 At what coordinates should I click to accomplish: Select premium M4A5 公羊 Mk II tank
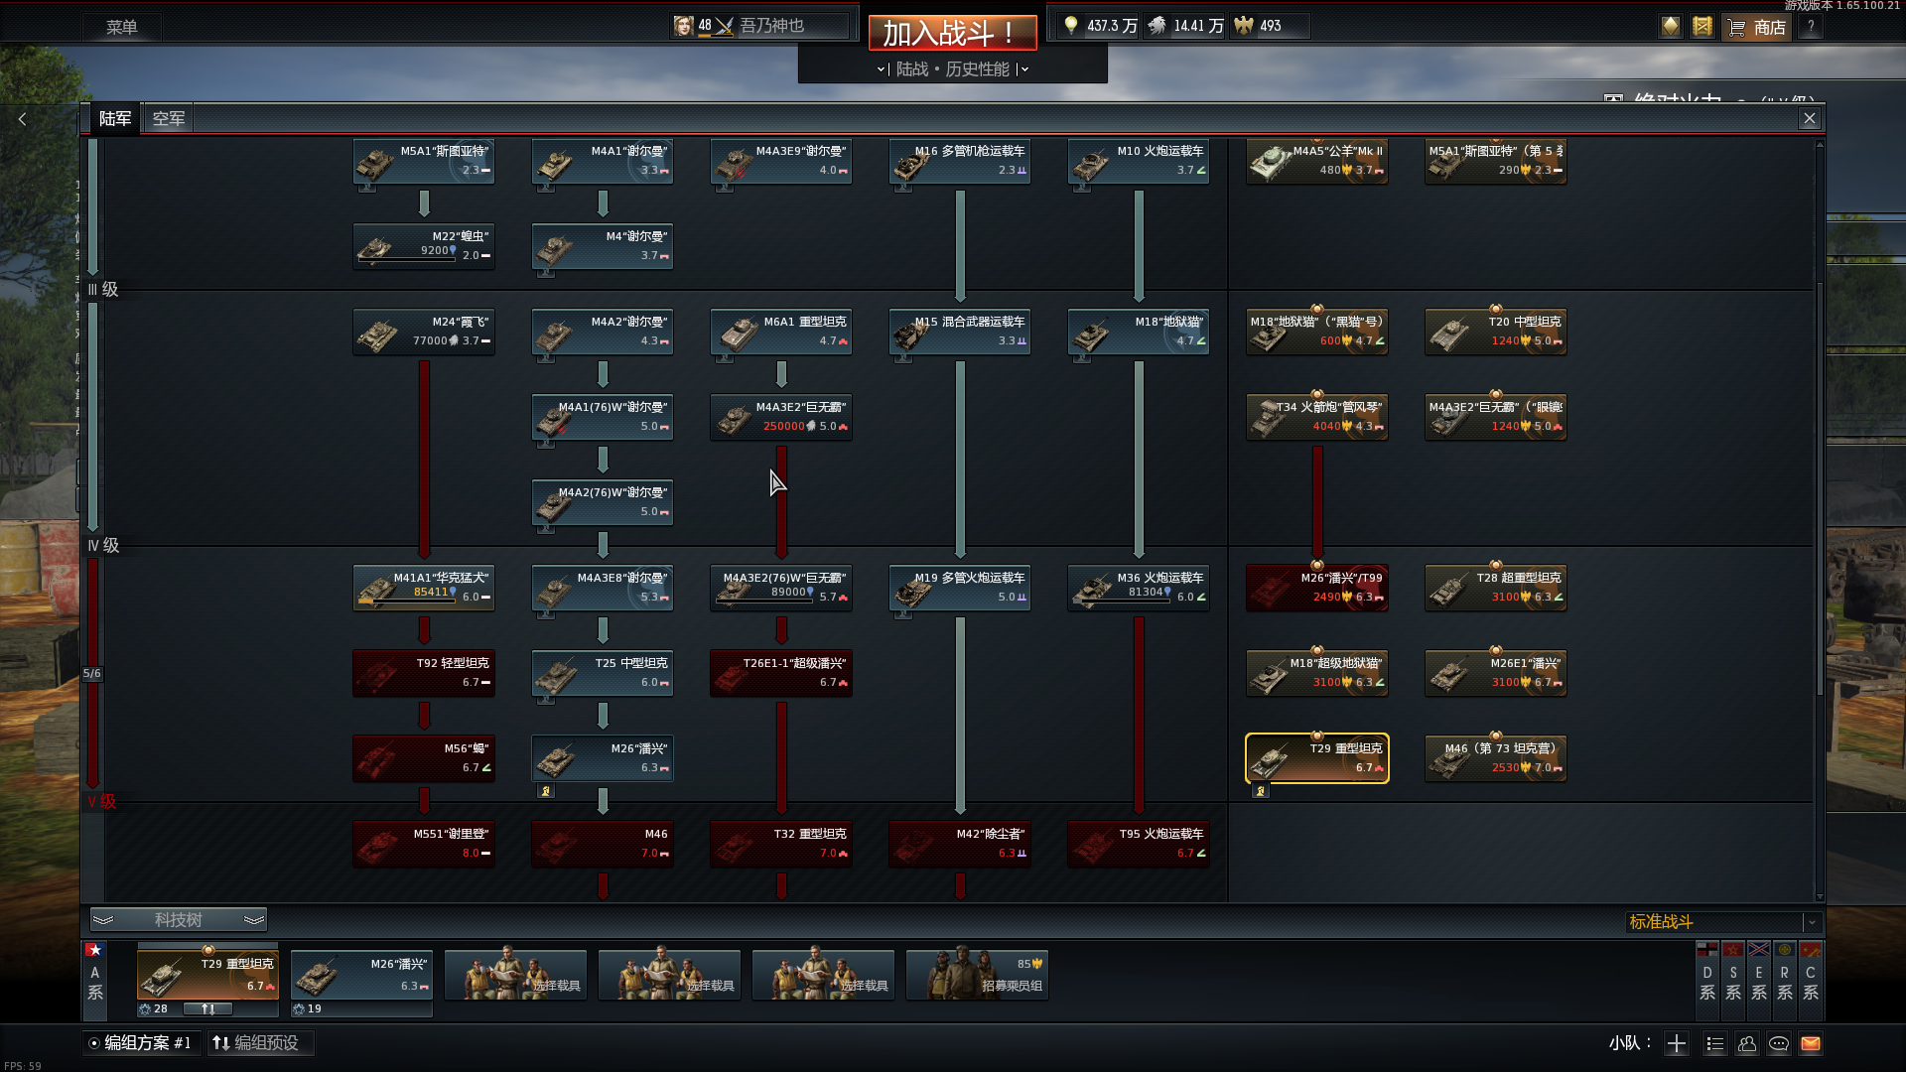click(1317, 161)
